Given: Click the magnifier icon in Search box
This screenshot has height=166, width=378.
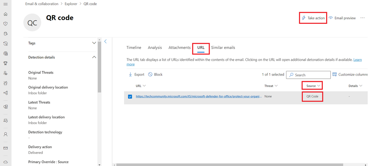Looking at the screenshot, I should tap(291, 75).
